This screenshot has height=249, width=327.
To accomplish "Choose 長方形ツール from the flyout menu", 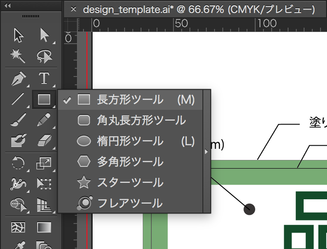I will pyautogui.click(x=130, y=100).
